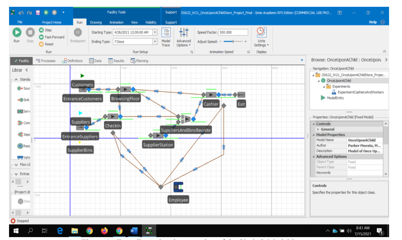Viewport: 402px width, 240px height.
Task: Click the BrowsingFloor server object
Action: coord(126,89)
